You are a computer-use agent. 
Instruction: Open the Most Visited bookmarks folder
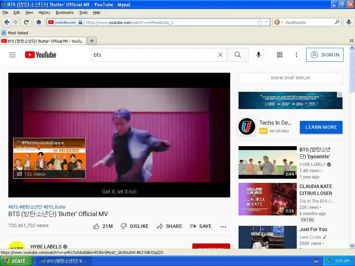(15, 33)
